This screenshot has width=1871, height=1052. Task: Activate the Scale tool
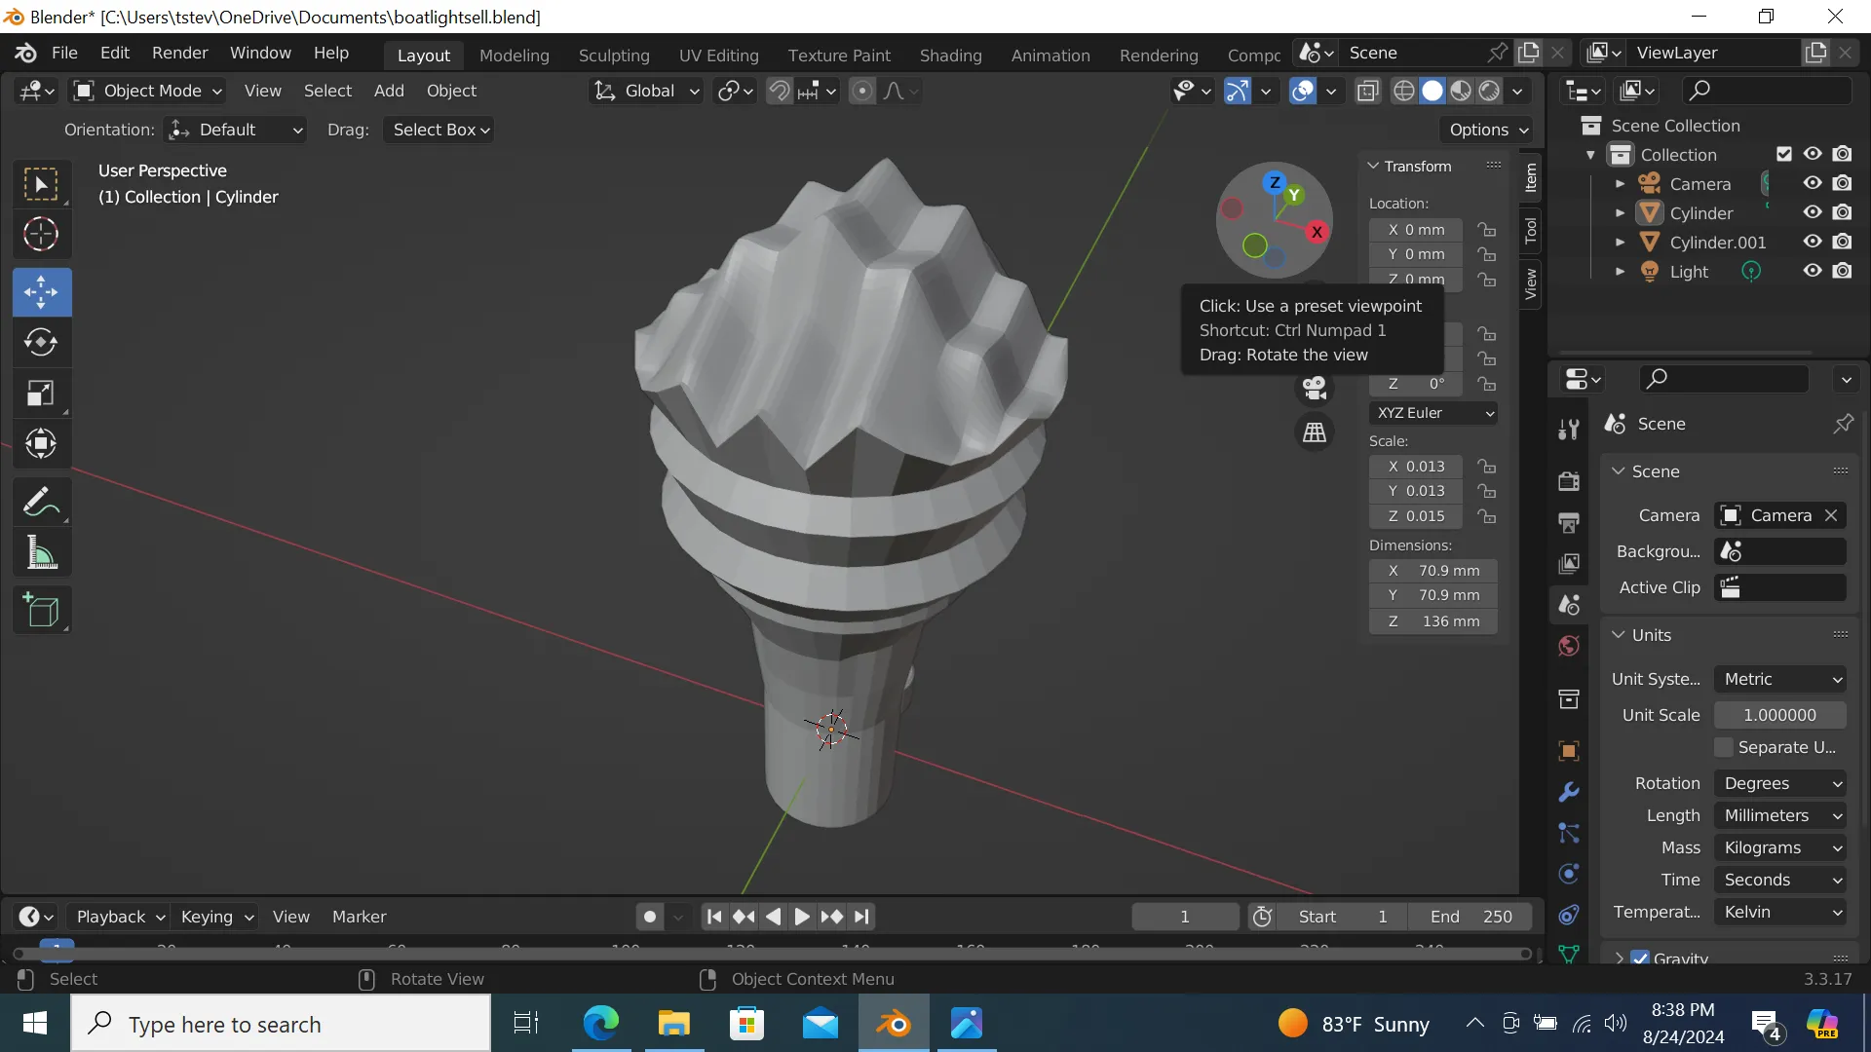click(x=41, y=393)
